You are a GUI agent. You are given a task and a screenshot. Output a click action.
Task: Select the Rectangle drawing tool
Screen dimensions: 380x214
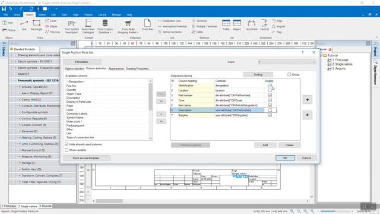pyautogui.click(x=37, y=25)
